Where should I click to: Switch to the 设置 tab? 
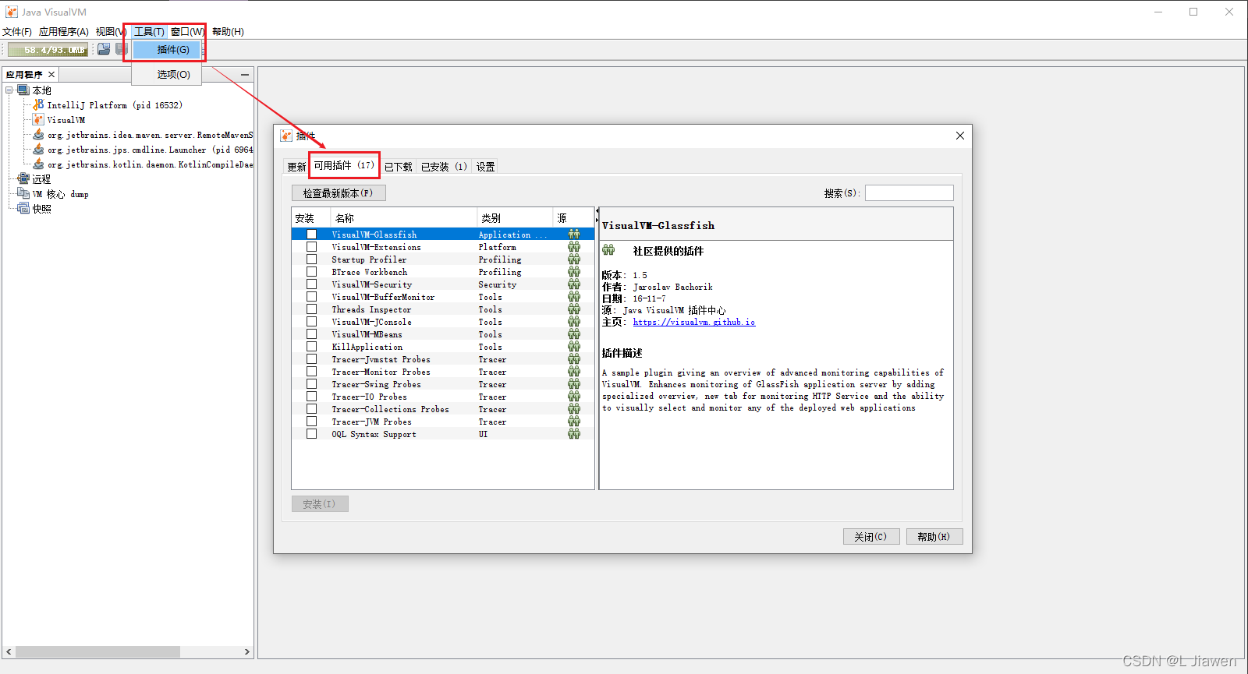coord(485,166)
